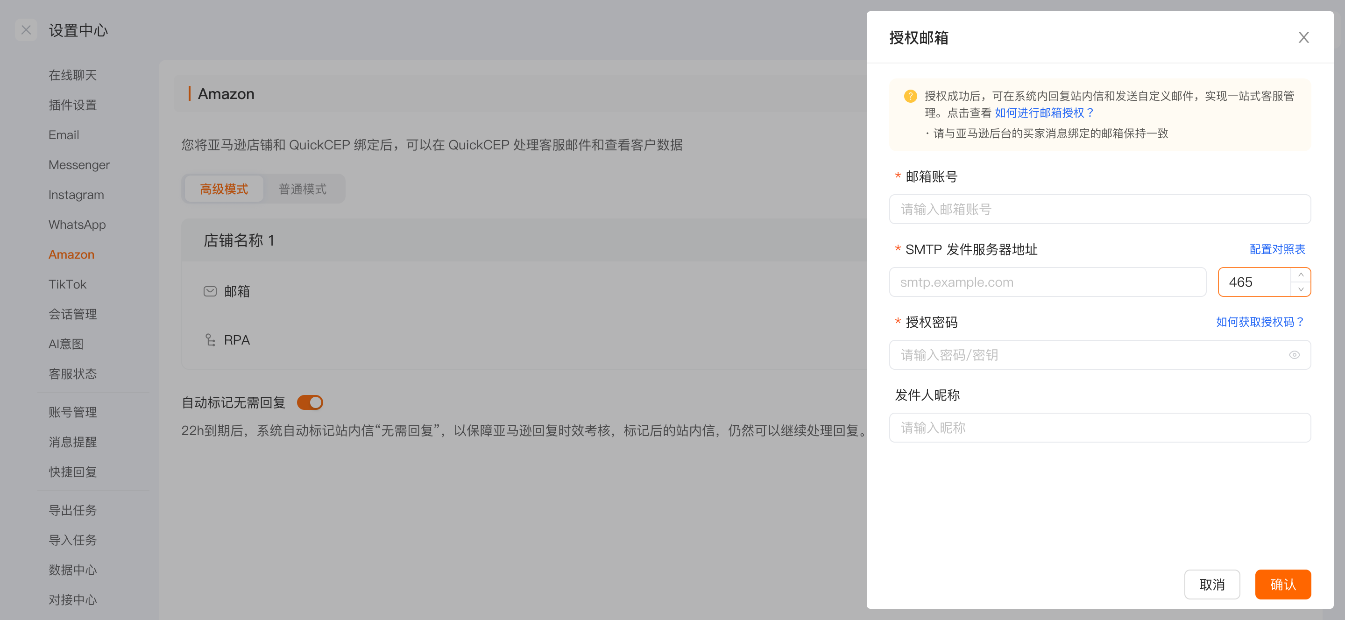Switch to 普通模式 tab
The width and height of the screenshot is (1345, 620).
(x=302, y=189)
